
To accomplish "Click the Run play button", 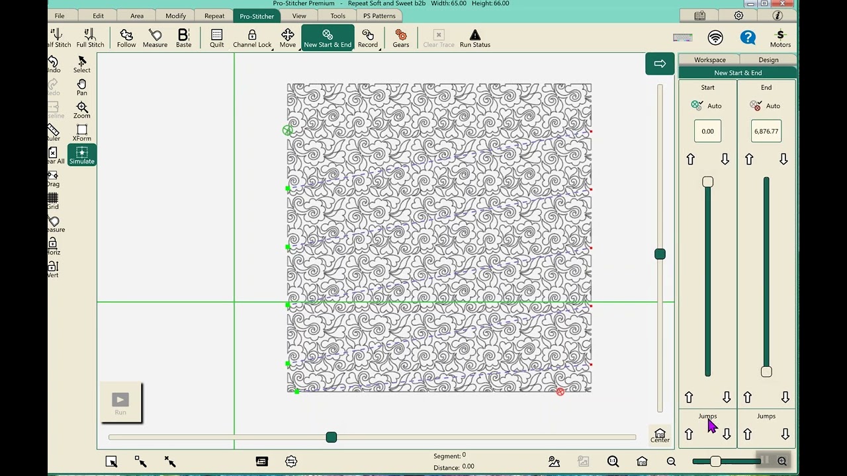I will 120,402.
